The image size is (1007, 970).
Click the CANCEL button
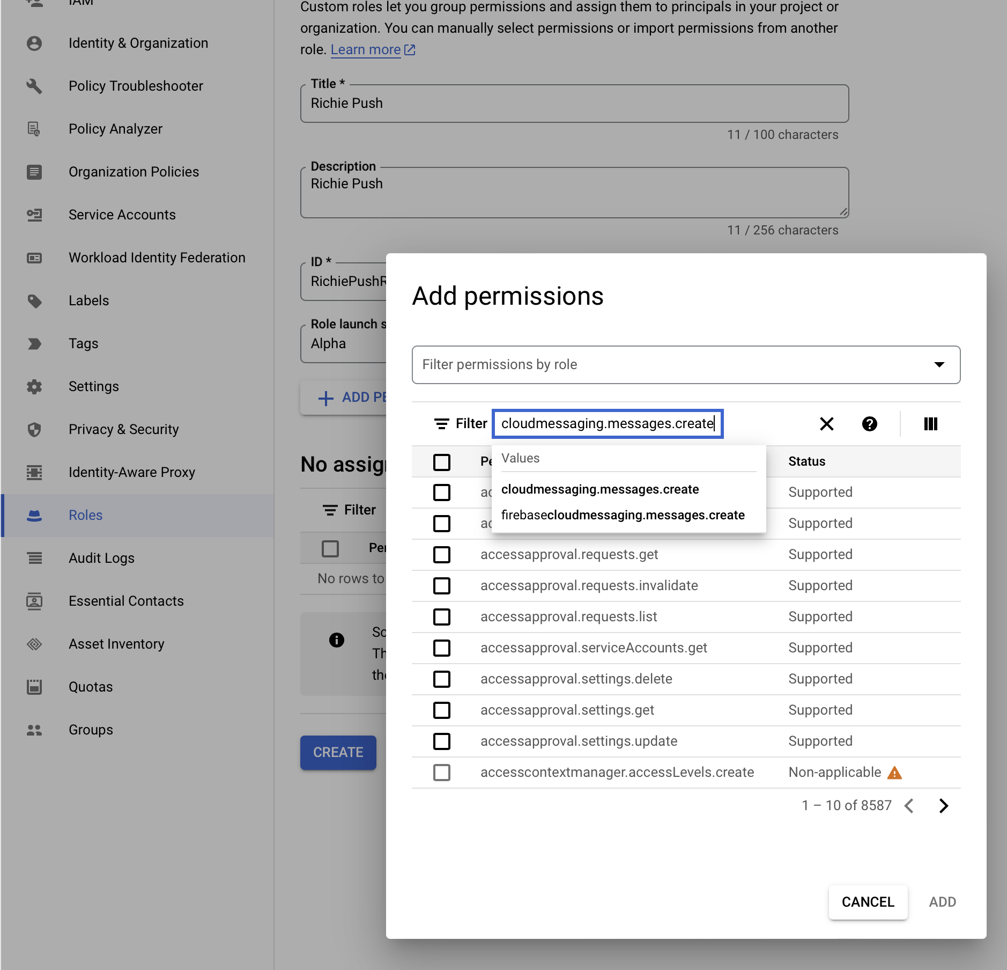867,902
